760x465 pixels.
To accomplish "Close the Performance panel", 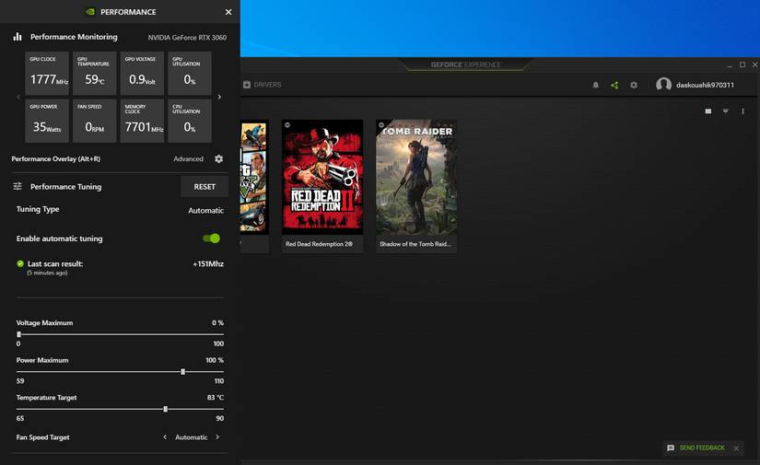I will point(228,12).
